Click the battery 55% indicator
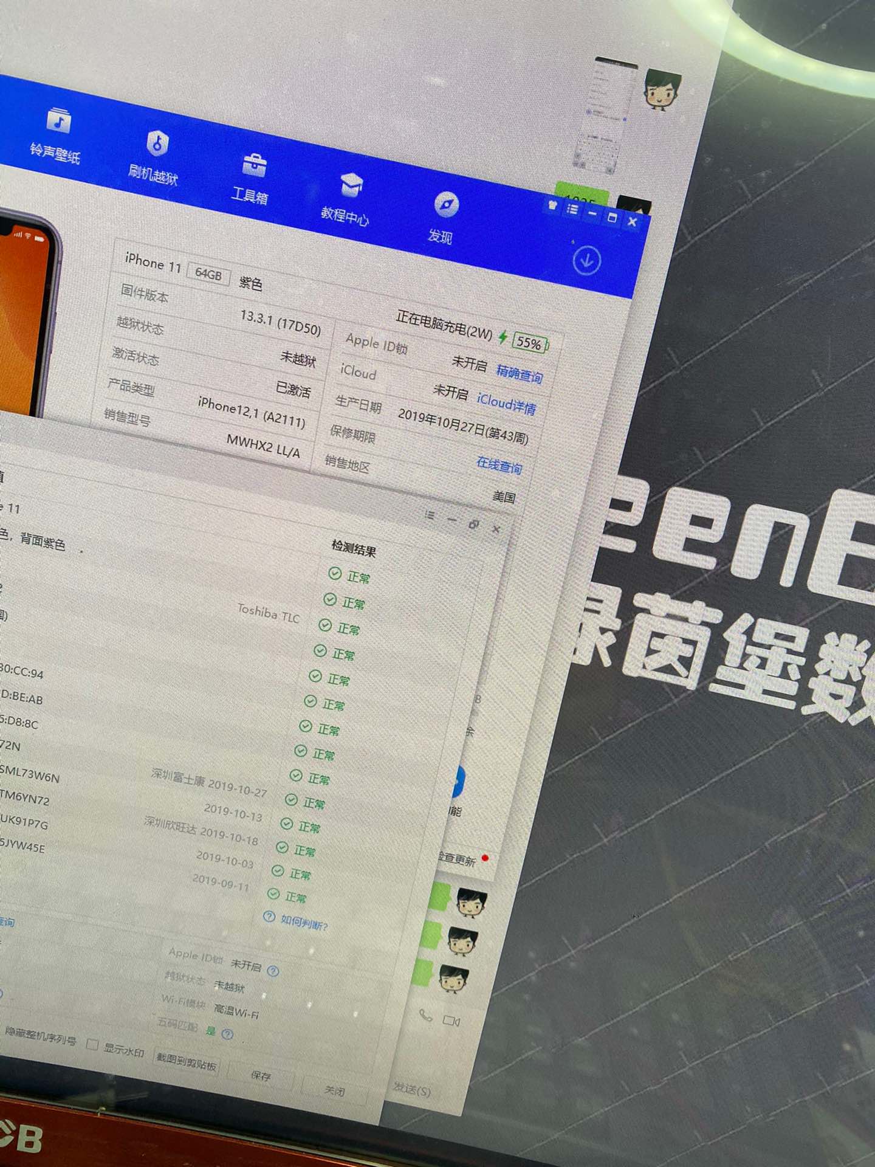Screen dimensions: 875x1167 pyautogui.click(x=530, y=343)
